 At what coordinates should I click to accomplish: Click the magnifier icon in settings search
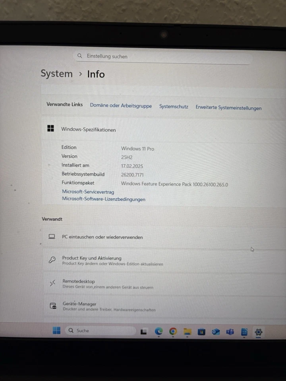point(79,56)
